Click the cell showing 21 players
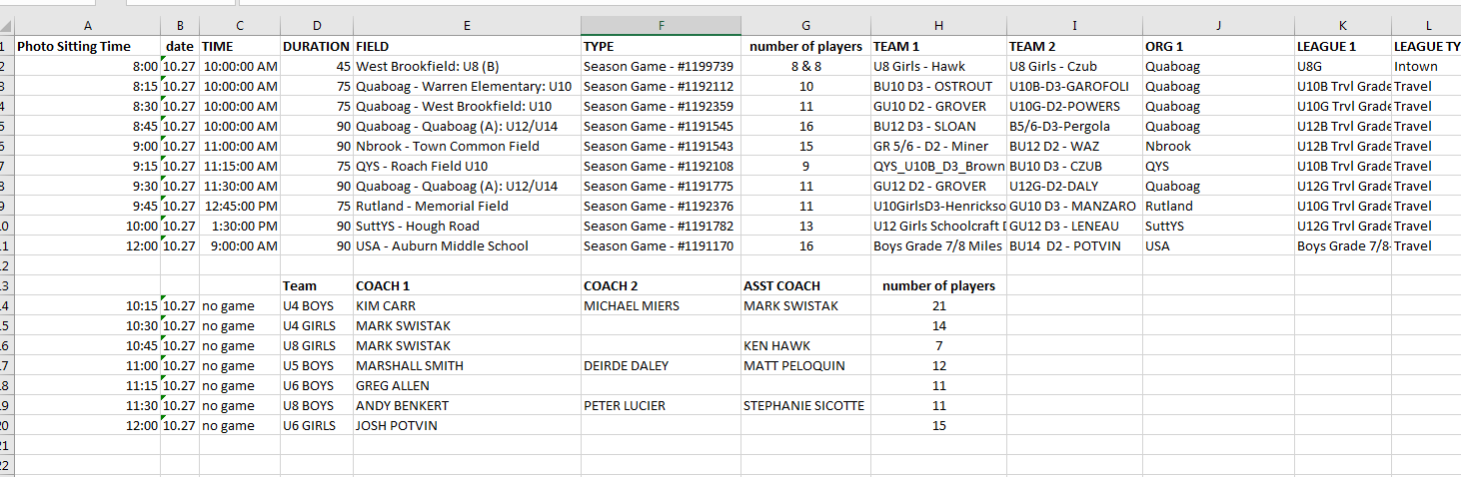This screenshot has width=1461, height=477. (x=938, y=305)
